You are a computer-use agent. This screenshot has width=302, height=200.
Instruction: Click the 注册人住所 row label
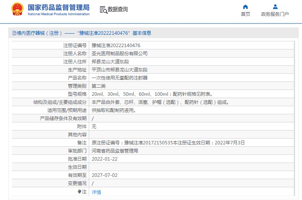click(75, 61)
